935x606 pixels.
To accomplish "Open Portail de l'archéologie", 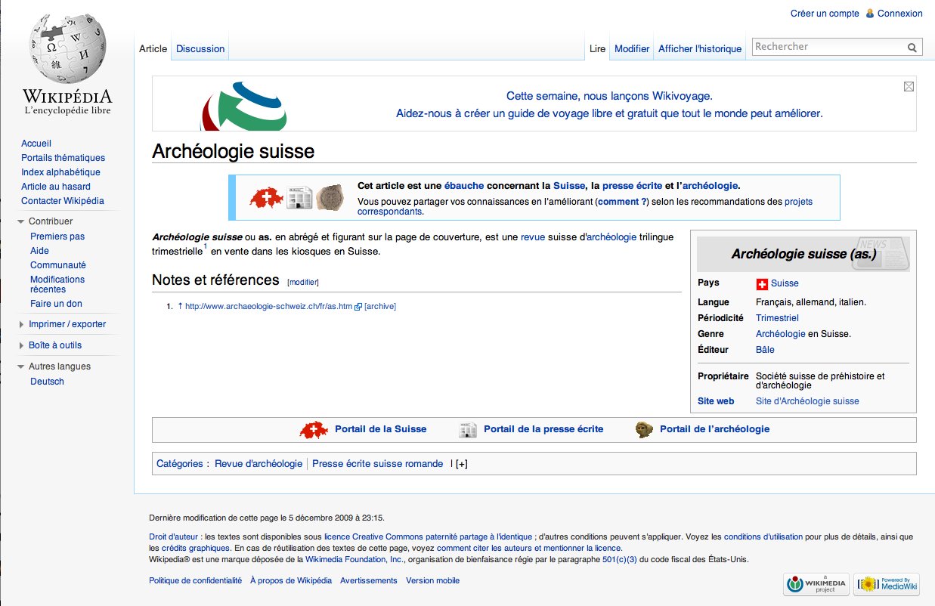I will (714, 429).
